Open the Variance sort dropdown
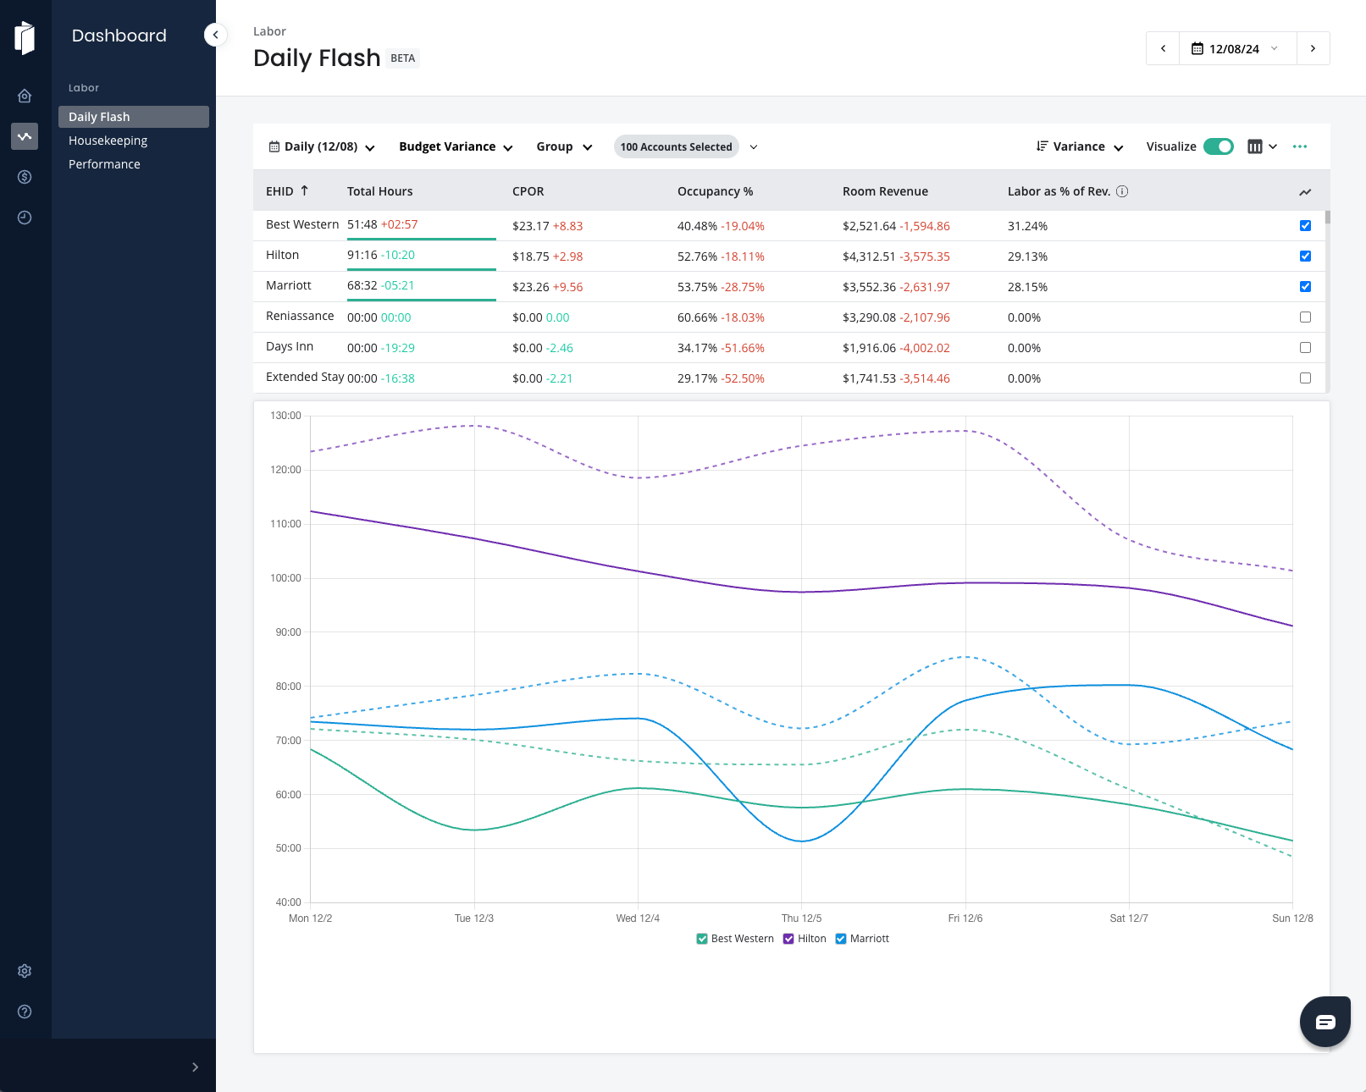The width and height of the screenshot is (1366, 1092). (1080, 146)
